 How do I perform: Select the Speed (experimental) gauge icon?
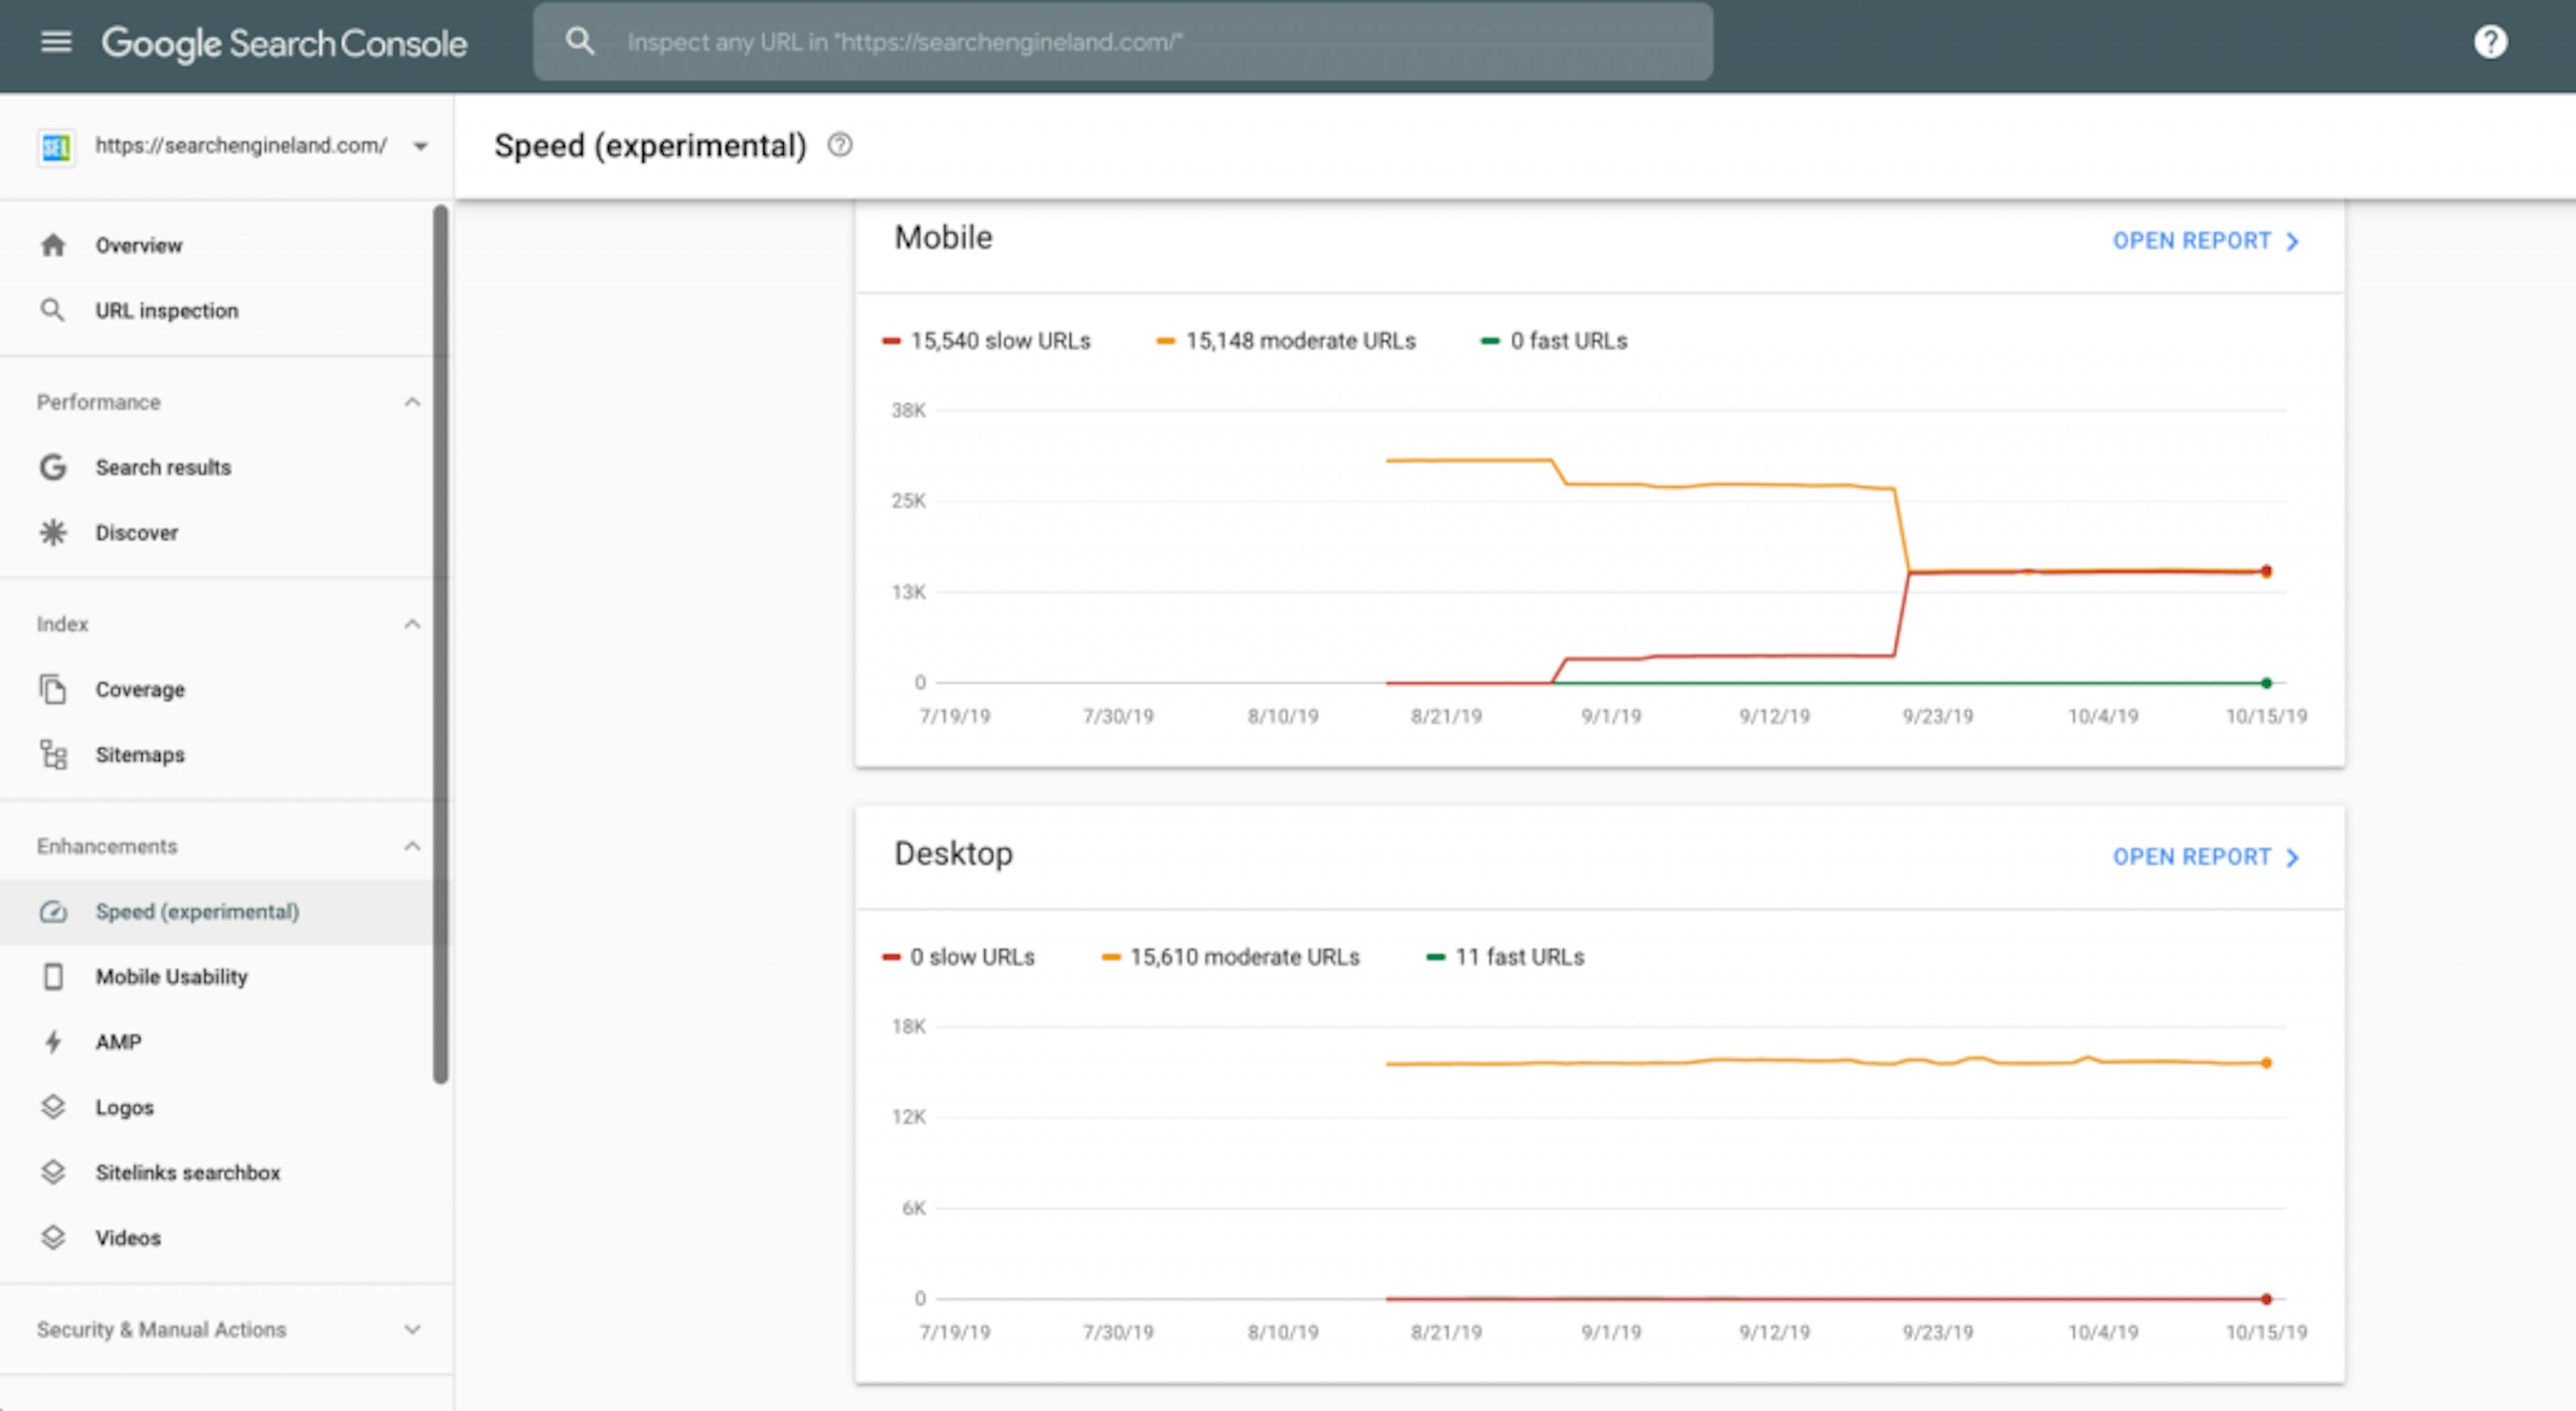click(55, 912)
